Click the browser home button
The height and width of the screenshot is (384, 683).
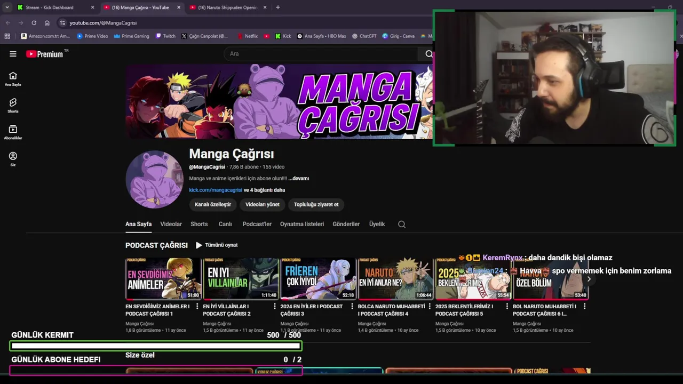(47, 23)
